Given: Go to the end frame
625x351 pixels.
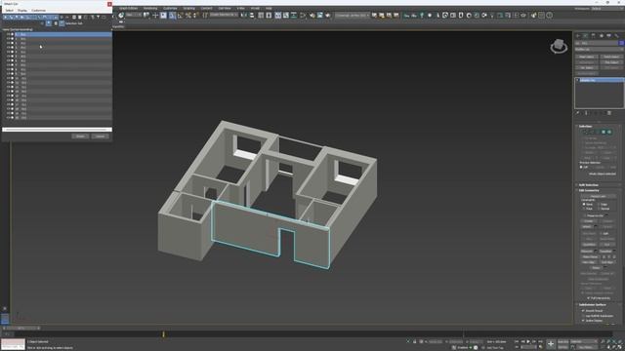Looking at the screenshot, I should coord(540,341).
